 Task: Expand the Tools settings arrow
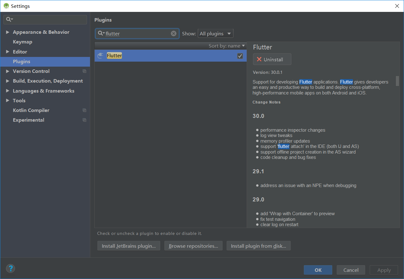pyautogui.click(x=8, y=101)
